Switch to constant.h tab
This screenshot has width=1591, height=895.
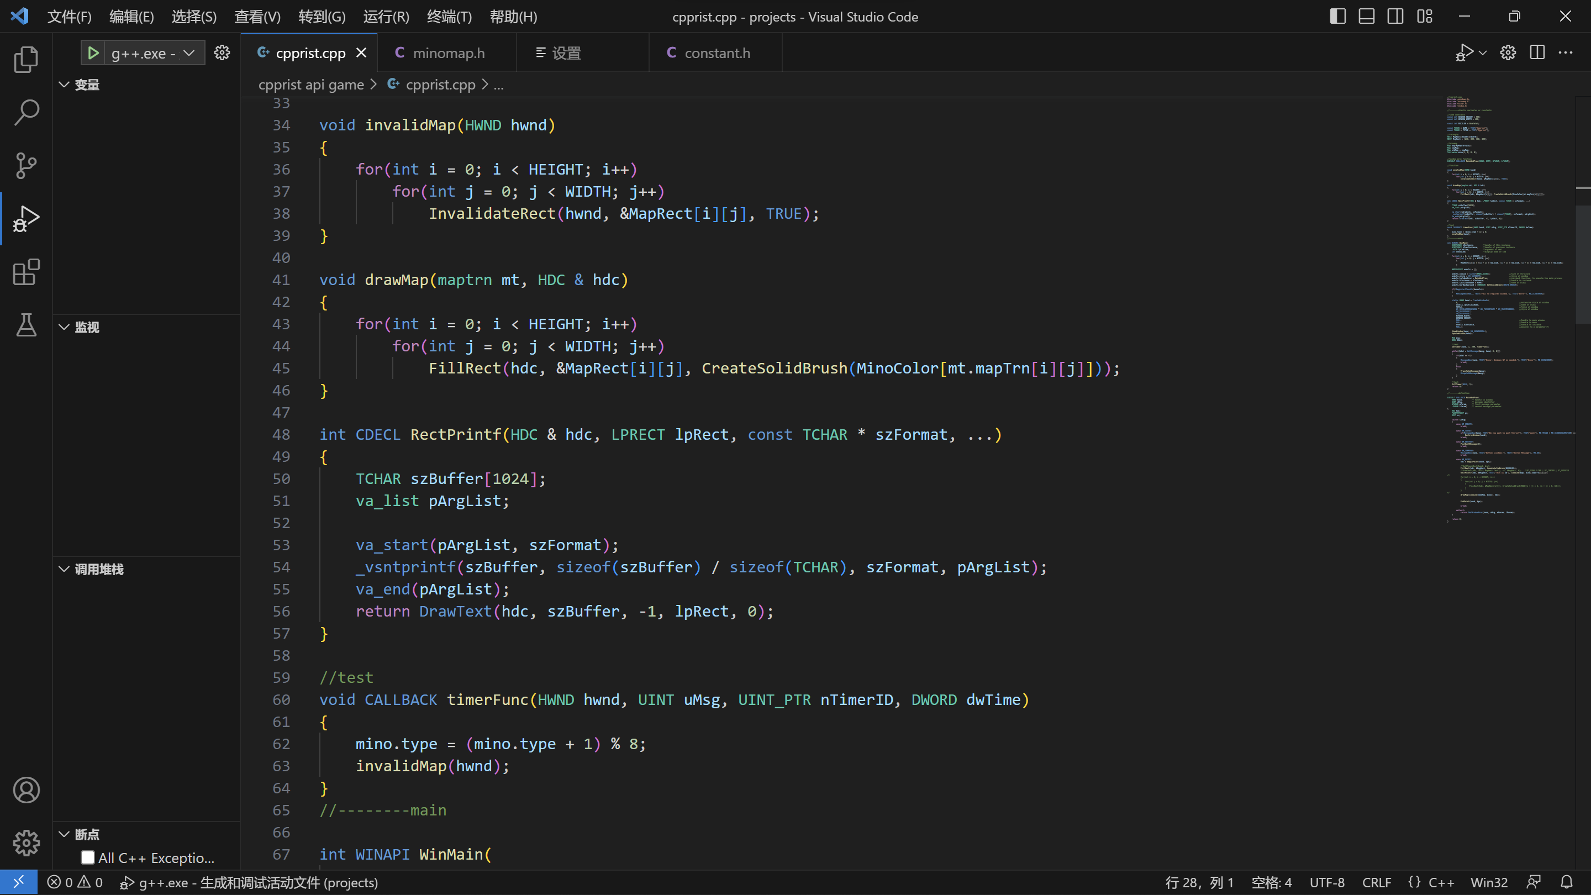click(716, 53)
